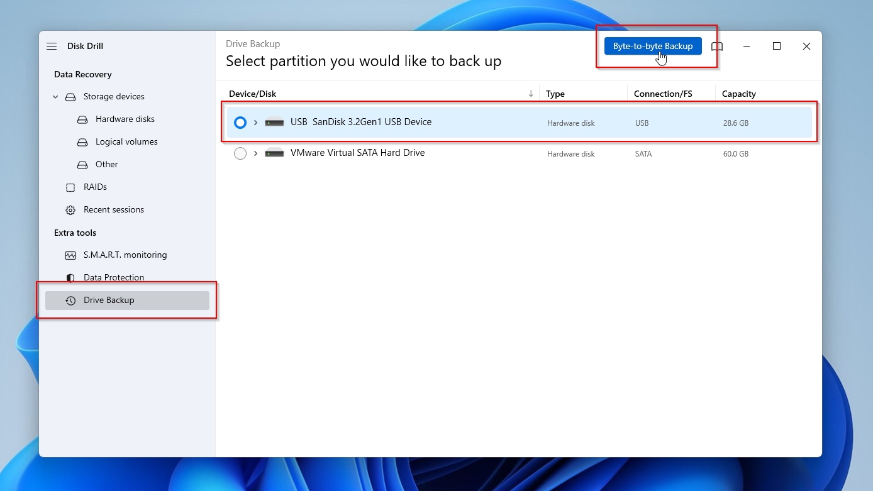
Task: Click the sort arrow in Device/Disk column
Action: (531, 94)
